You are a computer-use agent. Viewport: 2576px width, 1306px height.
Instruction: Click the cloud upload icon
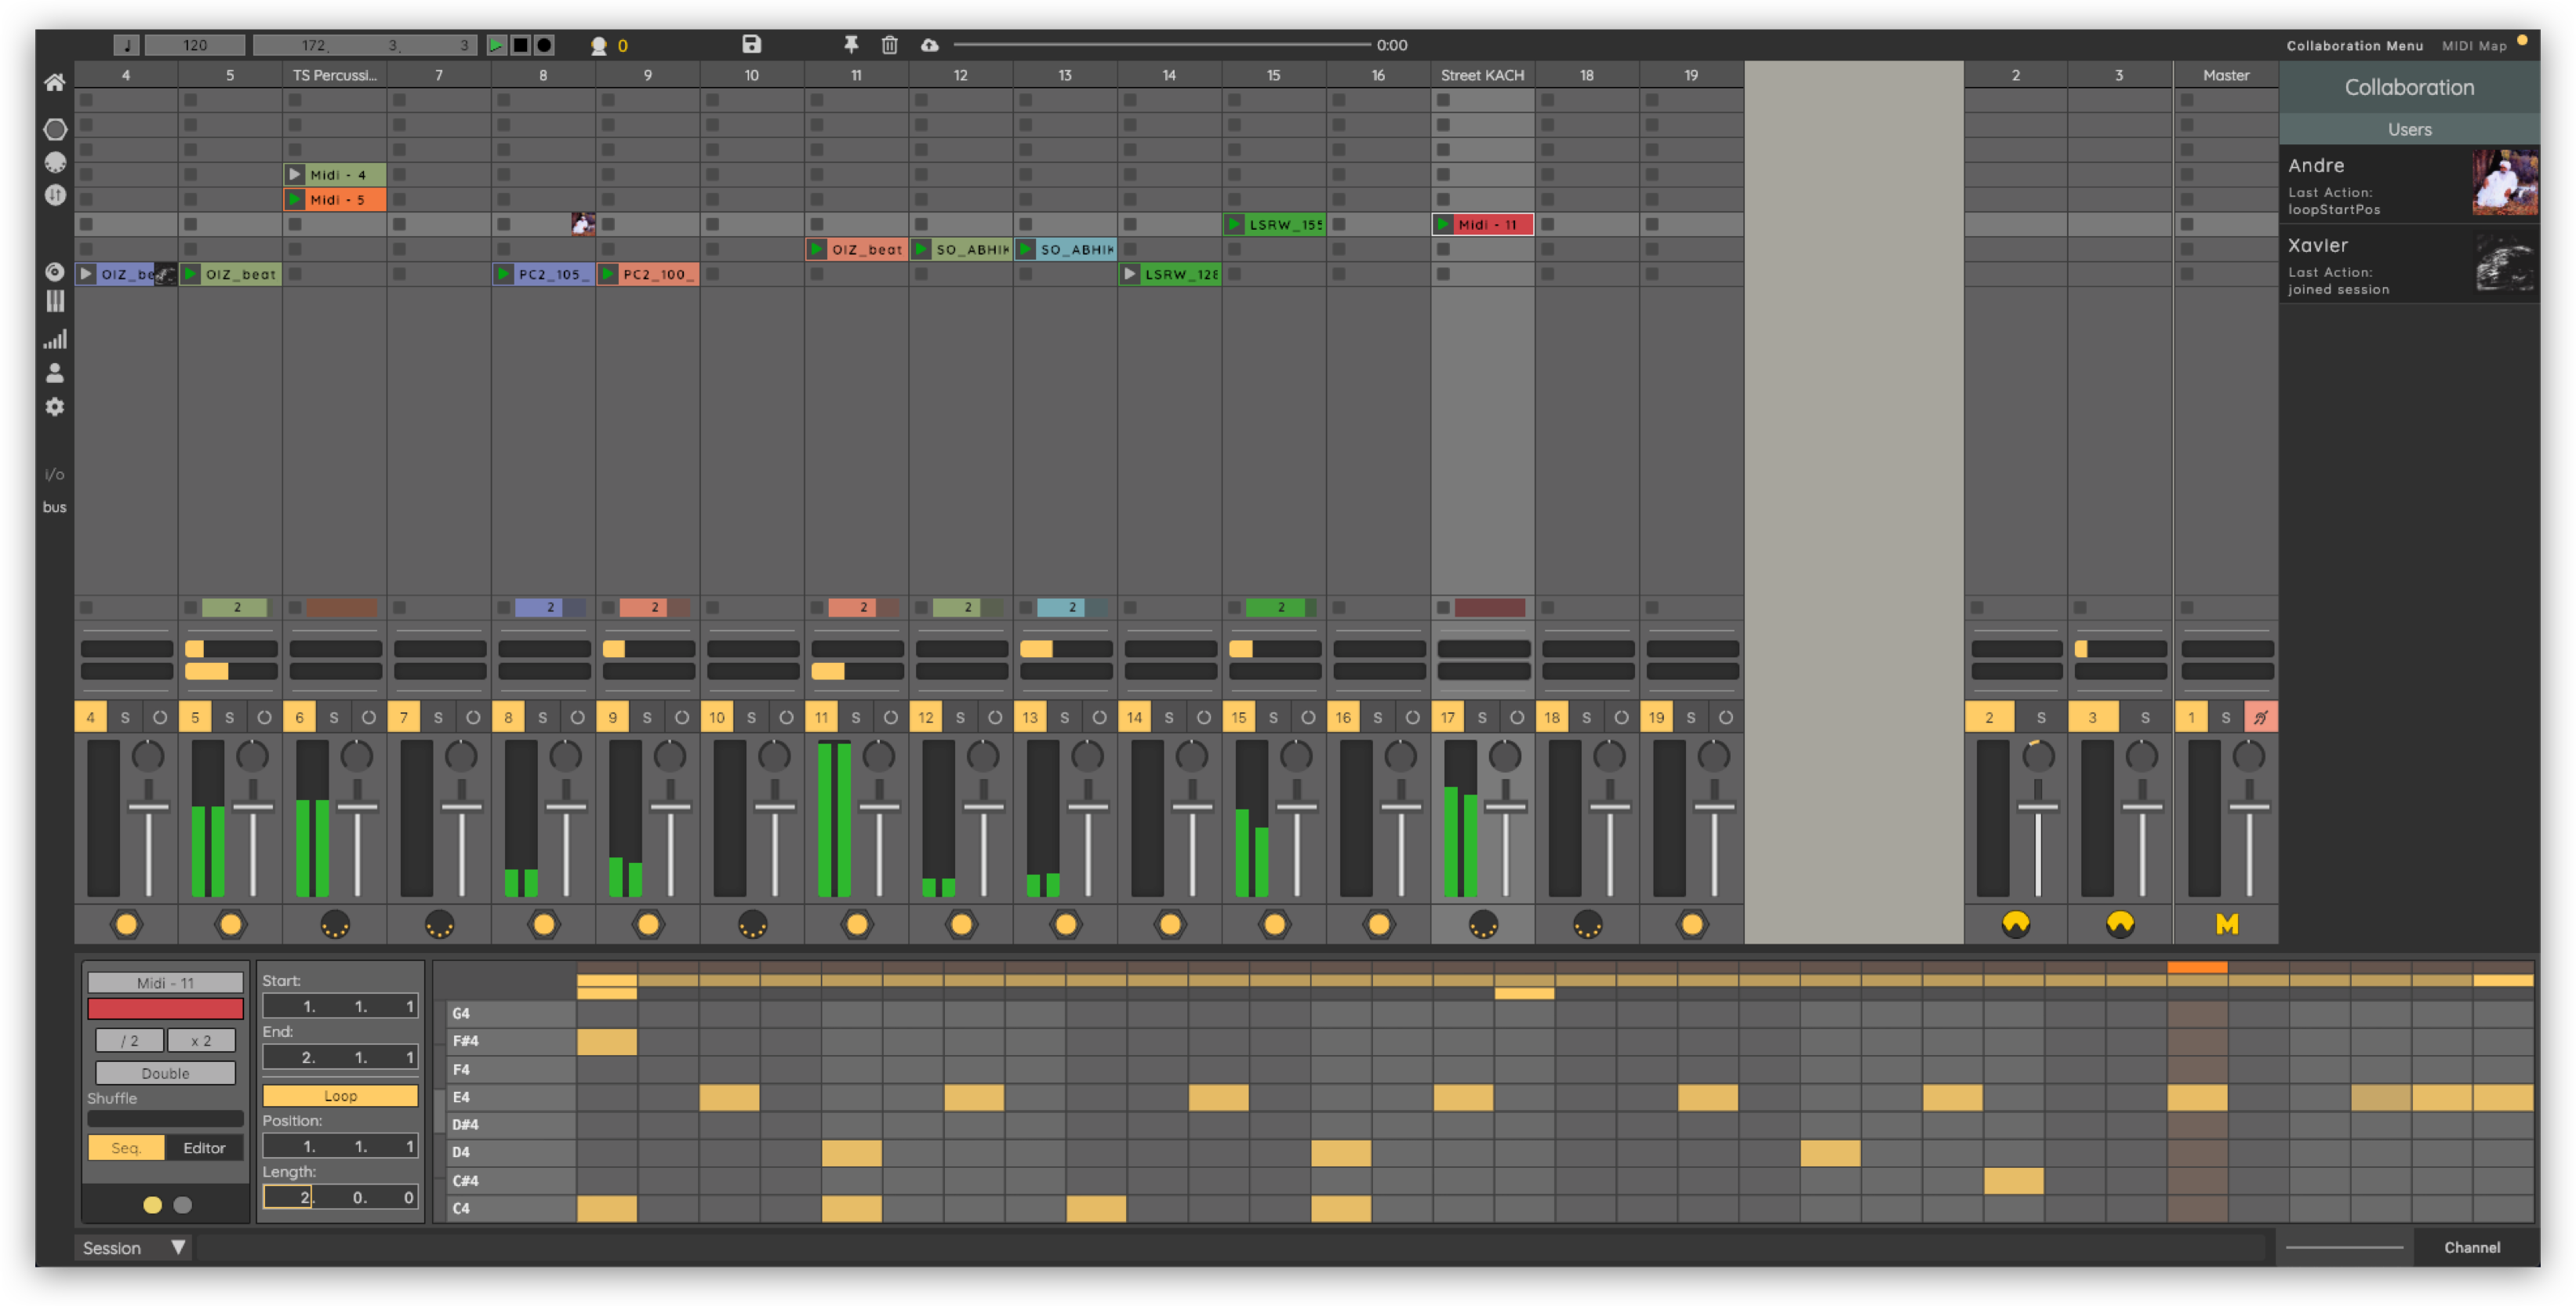pyautogui.click(x=929, y=44)
